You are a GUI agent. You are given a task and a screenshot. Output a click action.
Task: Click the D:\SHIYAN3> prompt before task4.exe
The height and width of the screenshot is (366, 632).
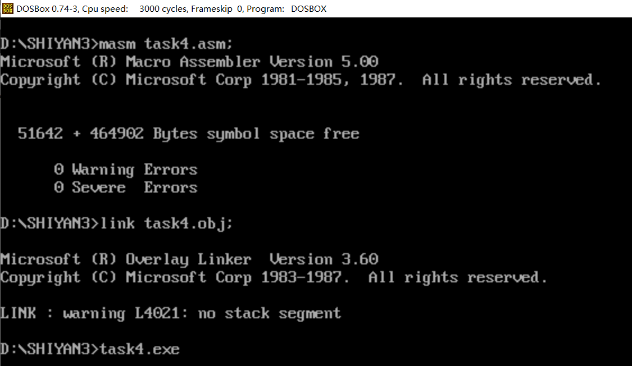pos(49,349)
